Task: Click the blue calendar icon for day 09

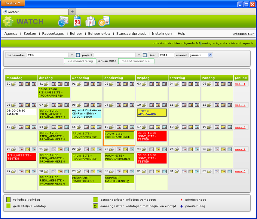Action: [x=132, y=105]
